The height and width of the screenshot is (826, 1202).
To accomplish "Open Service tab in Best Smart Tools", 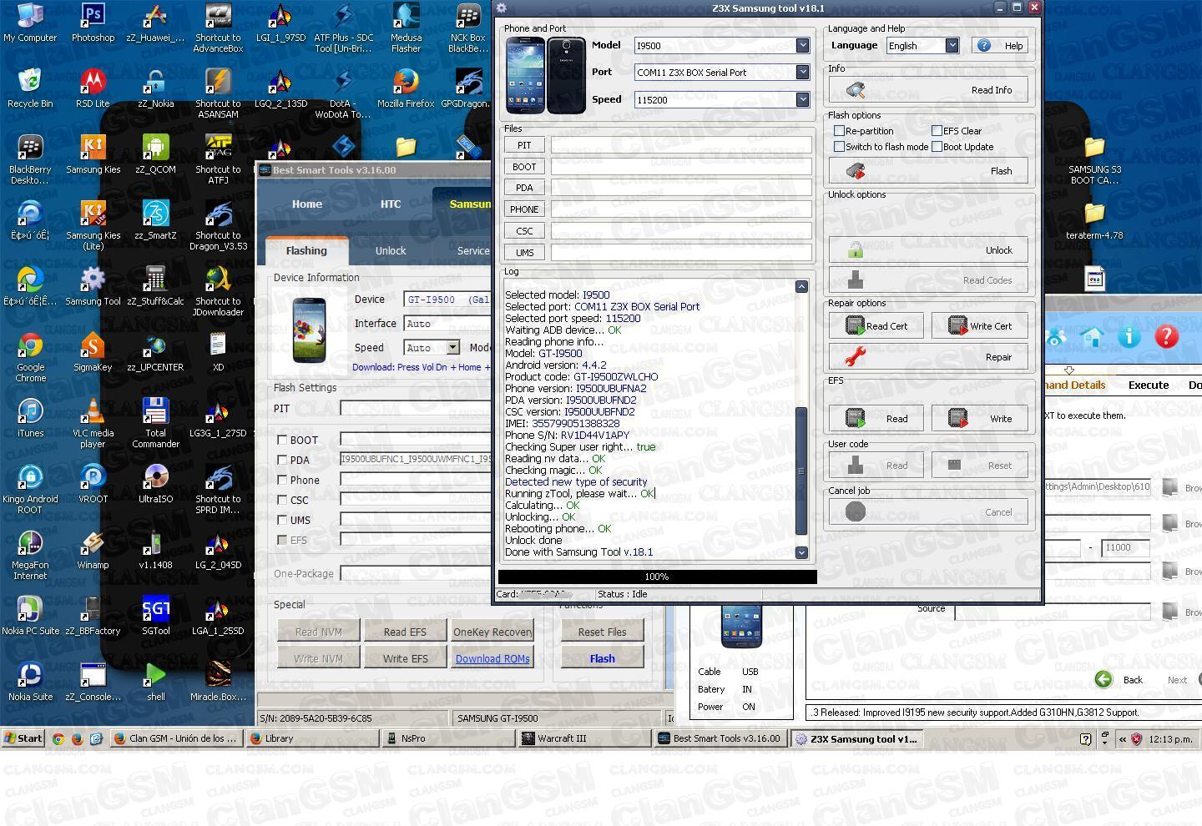I will [x=472, y=250].
